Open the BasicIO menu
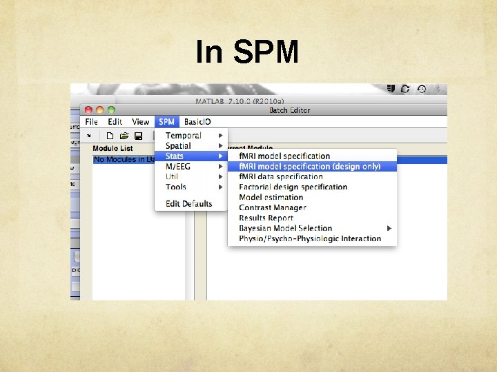Screen dimensions: 497x372 click(x=197, y=122)
